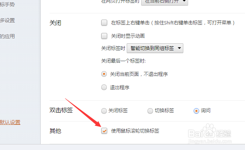The width and height of the screenshot is (245, 150).
Task: Expand the 在当前右侧打开 dropdown at top
Action: coord(164,2)
